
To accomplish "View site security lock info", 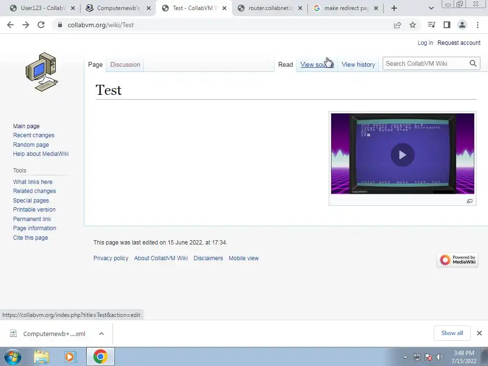I will (x=60, y=25).
